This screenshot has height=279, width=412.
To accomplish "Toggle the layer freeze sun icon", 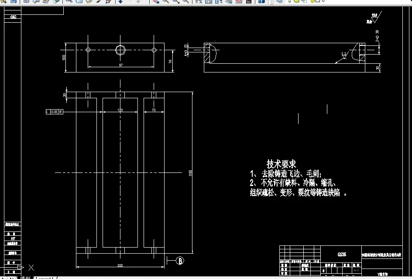I will pyautogui.click(x=297, y=1).
